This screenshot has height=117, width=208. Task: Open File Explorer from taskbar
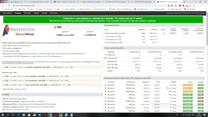pos(24,115)
